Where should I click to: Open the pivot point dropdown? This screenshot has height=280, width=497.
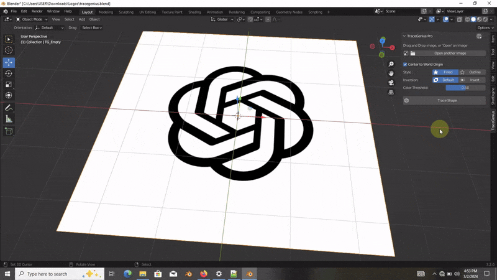tap(240, 19)
